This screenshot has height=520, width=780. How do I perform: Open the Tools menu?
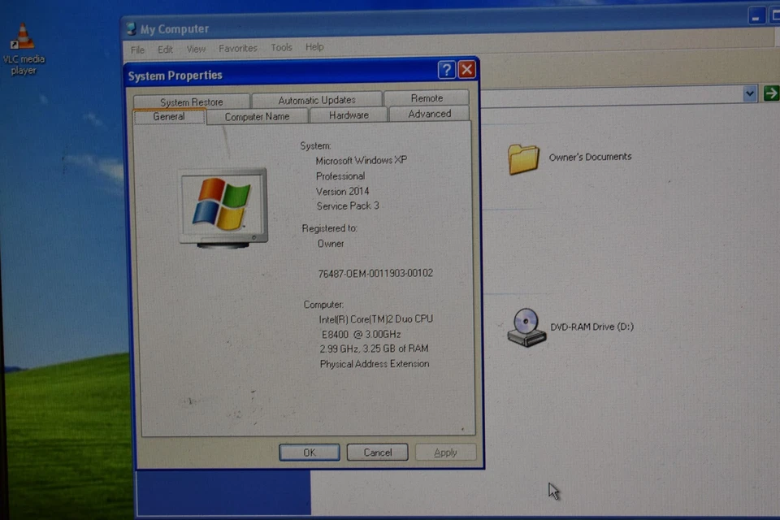(x=281, y=47)
